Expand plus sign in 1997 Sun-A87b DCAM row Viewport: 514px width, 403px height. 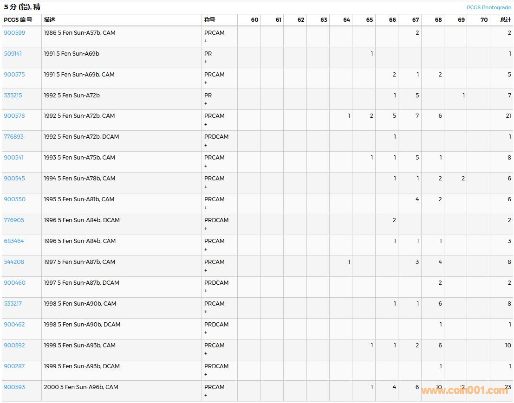(206, 291)
